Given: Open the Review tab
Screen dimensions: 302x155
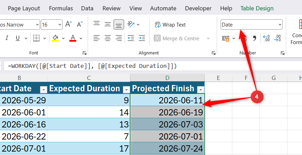Looking at the screenshot, I should tap(111, 9).
